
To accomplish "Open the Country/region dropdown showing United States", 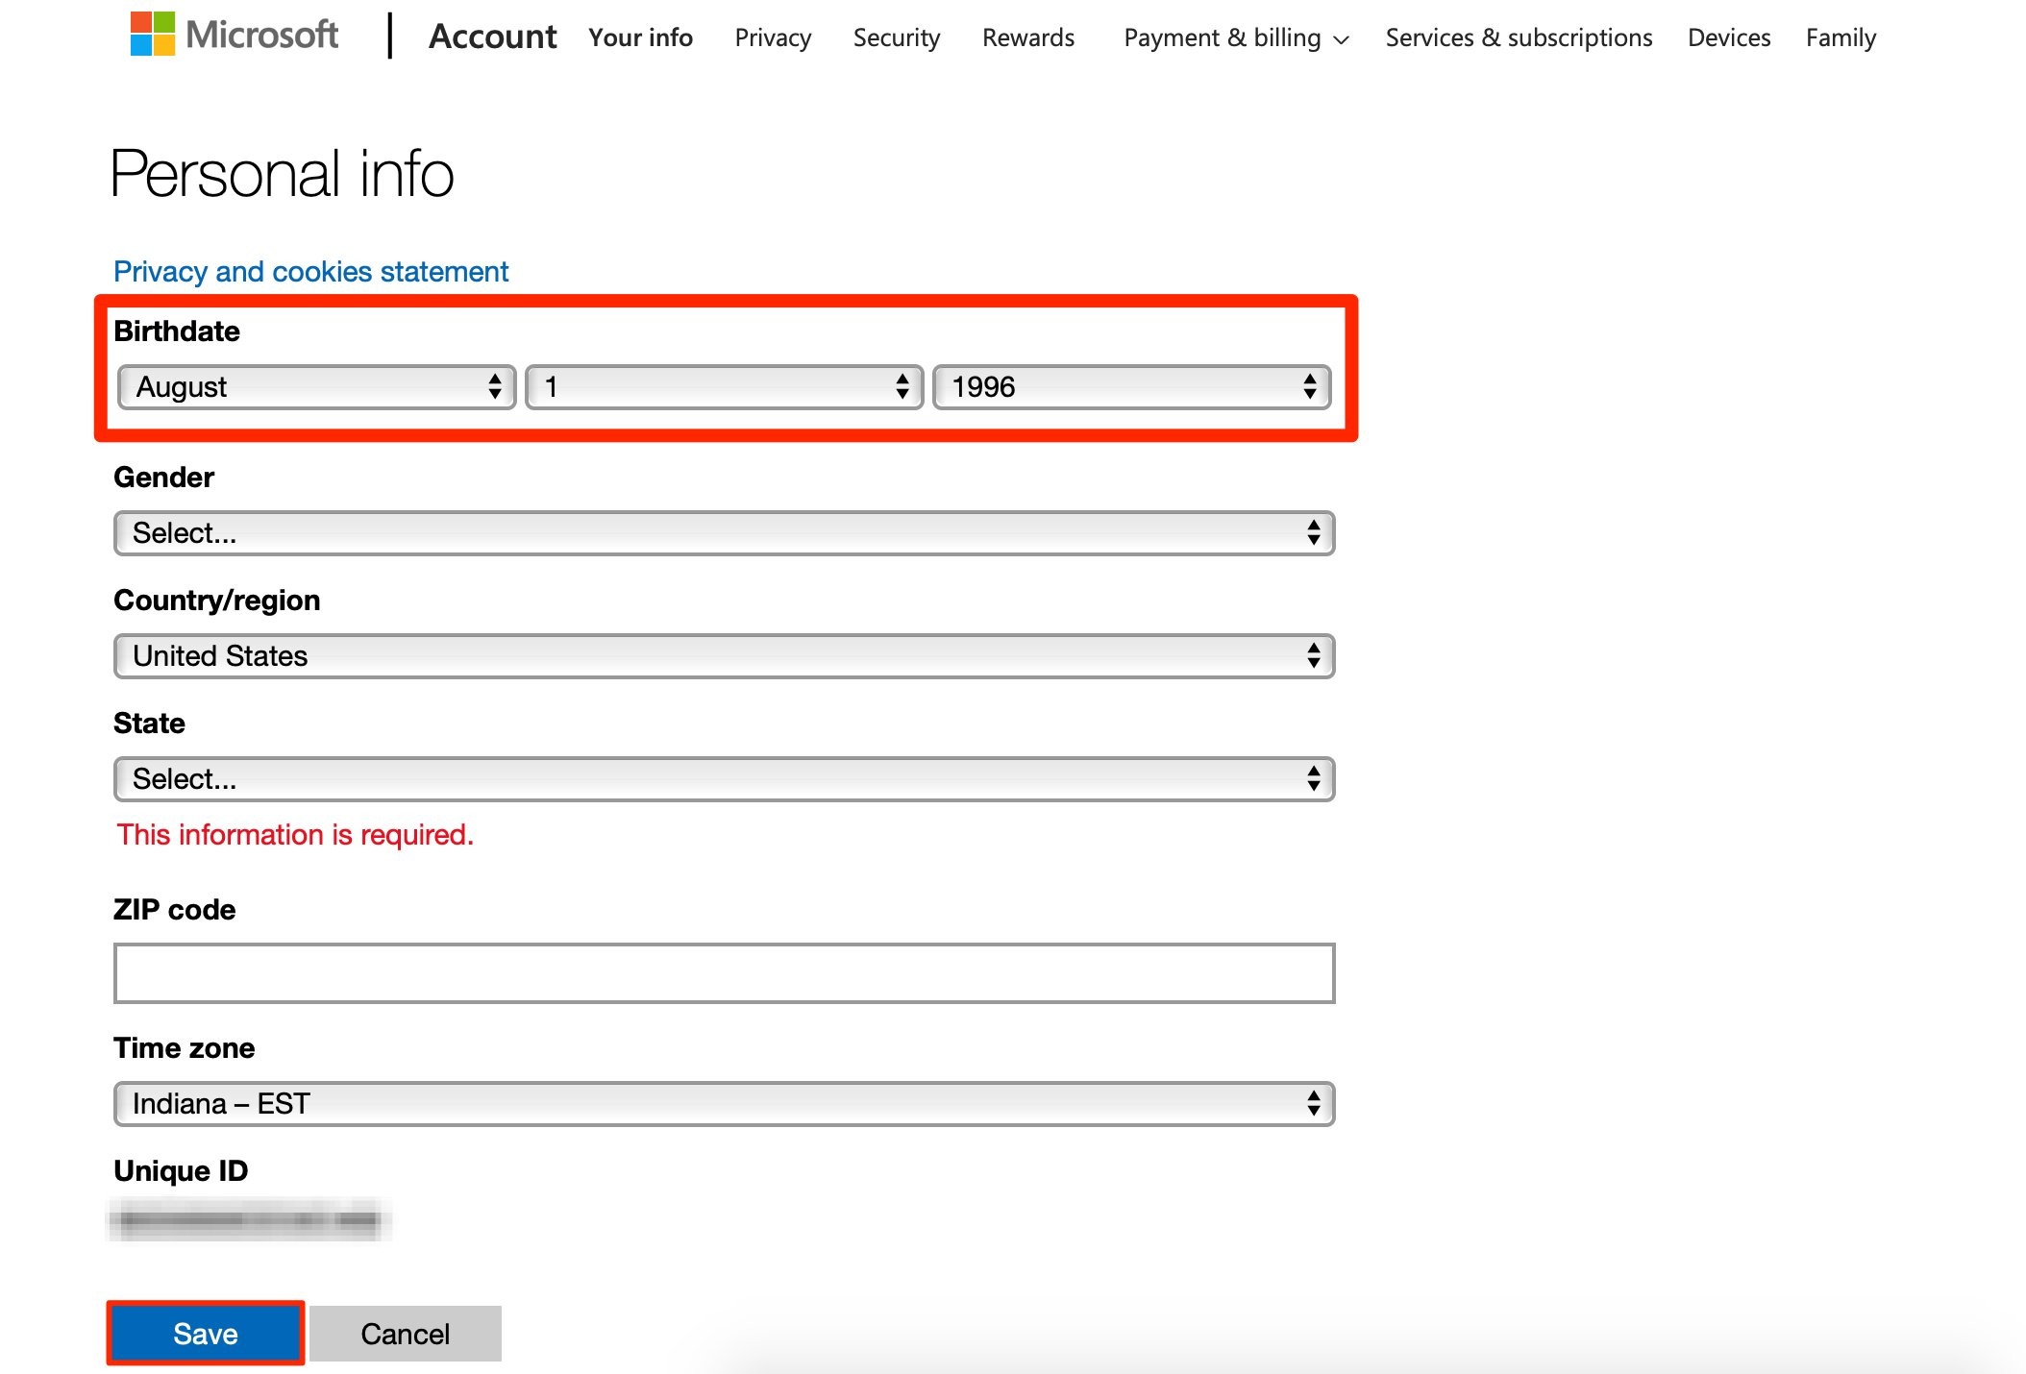I will pyautogui.click(x=723, y=655).
